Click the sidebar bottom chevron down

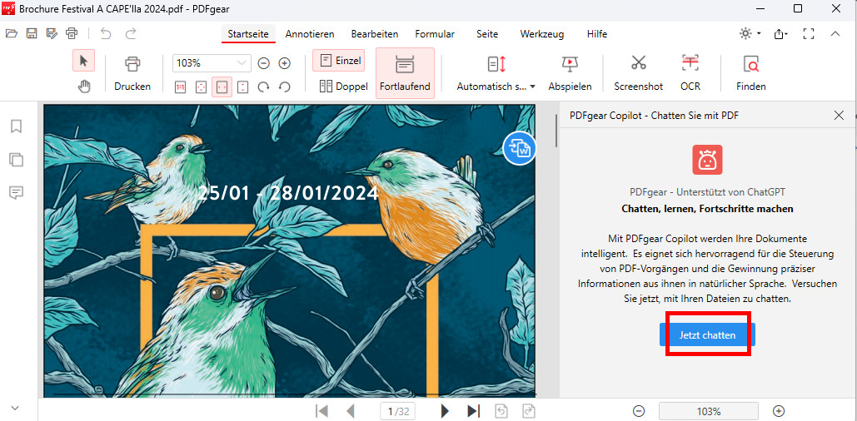pyautogui.click(x=15, y=408)
